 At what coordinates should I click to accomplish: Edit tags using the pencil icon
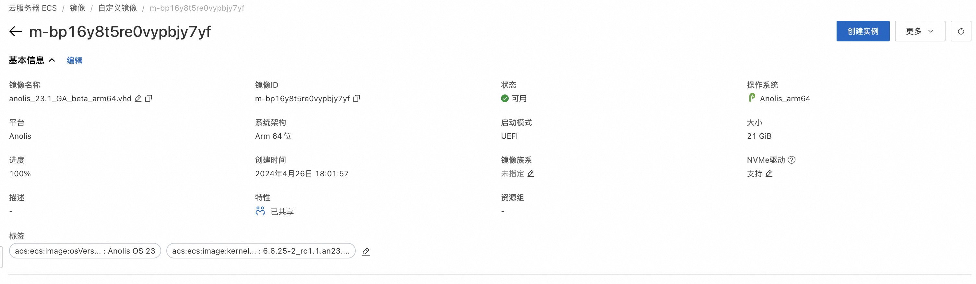coord(366,251)
